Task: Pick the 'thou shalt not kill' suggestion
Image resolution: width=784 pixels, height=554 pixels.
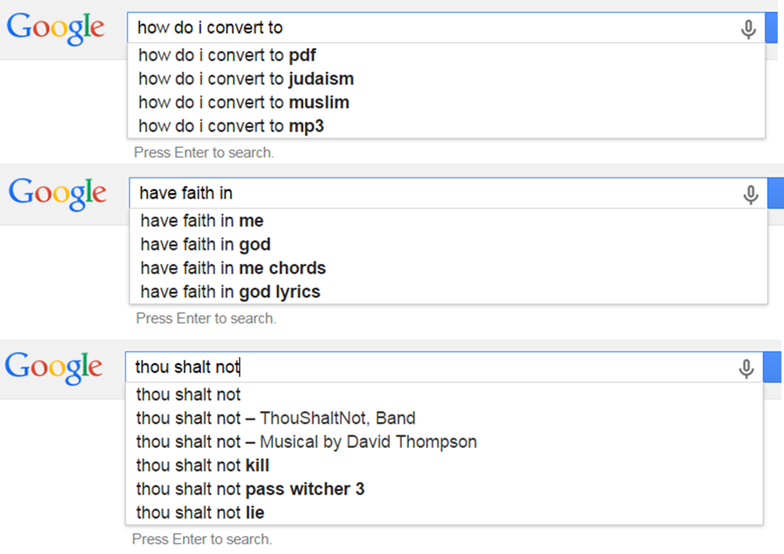Action: coord(202,466)
